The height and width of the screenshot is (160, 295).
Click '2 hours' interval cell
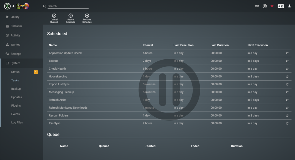coord(147,123)
